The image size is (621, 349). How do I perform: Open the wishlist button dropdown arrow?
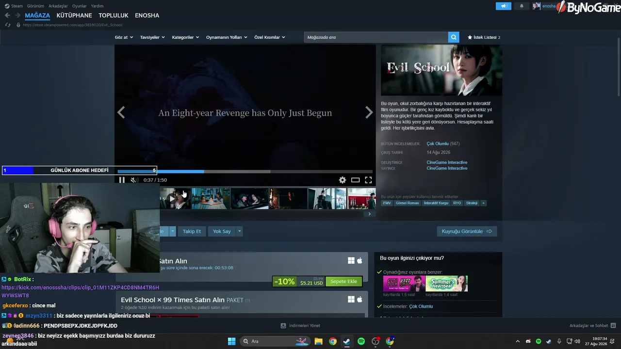[172, 231]
